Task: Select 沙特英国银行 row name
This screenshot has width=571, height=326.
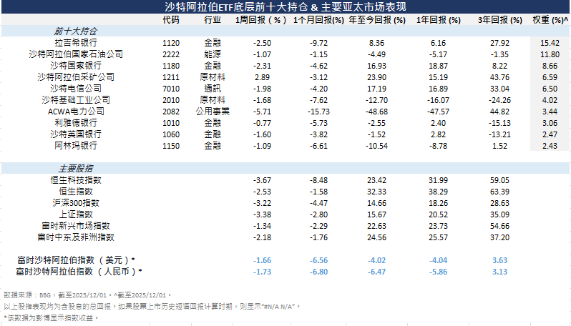Action: click(x=76, y=134)
